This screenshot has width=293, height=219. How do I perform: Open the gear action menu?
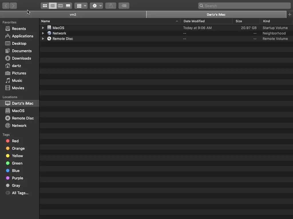click(96, 6)
